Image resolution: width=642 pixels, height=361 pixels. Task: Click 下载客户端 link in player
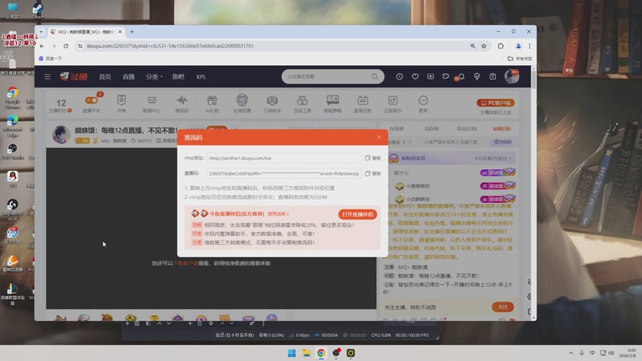click(x=185, y=263)
